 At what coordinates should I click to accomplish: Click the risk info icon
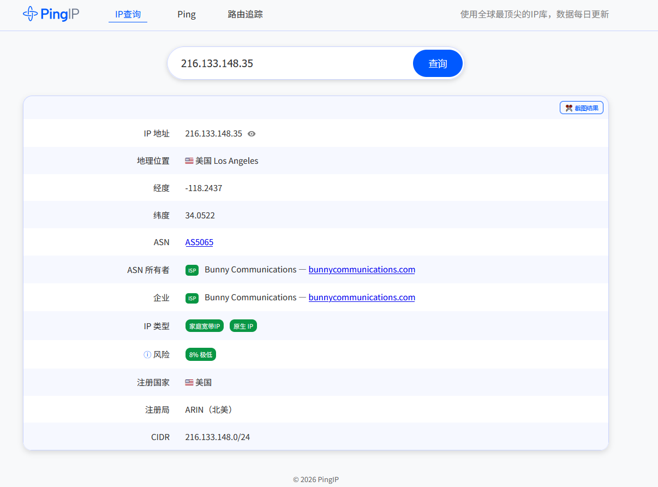click(x=147, y=355)
